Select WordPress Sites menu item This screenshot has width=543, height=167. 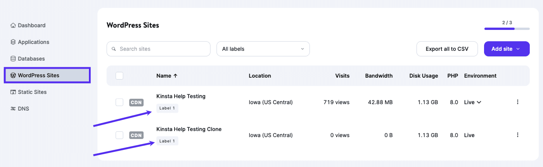pyautogui.click(x=47, y=75)
